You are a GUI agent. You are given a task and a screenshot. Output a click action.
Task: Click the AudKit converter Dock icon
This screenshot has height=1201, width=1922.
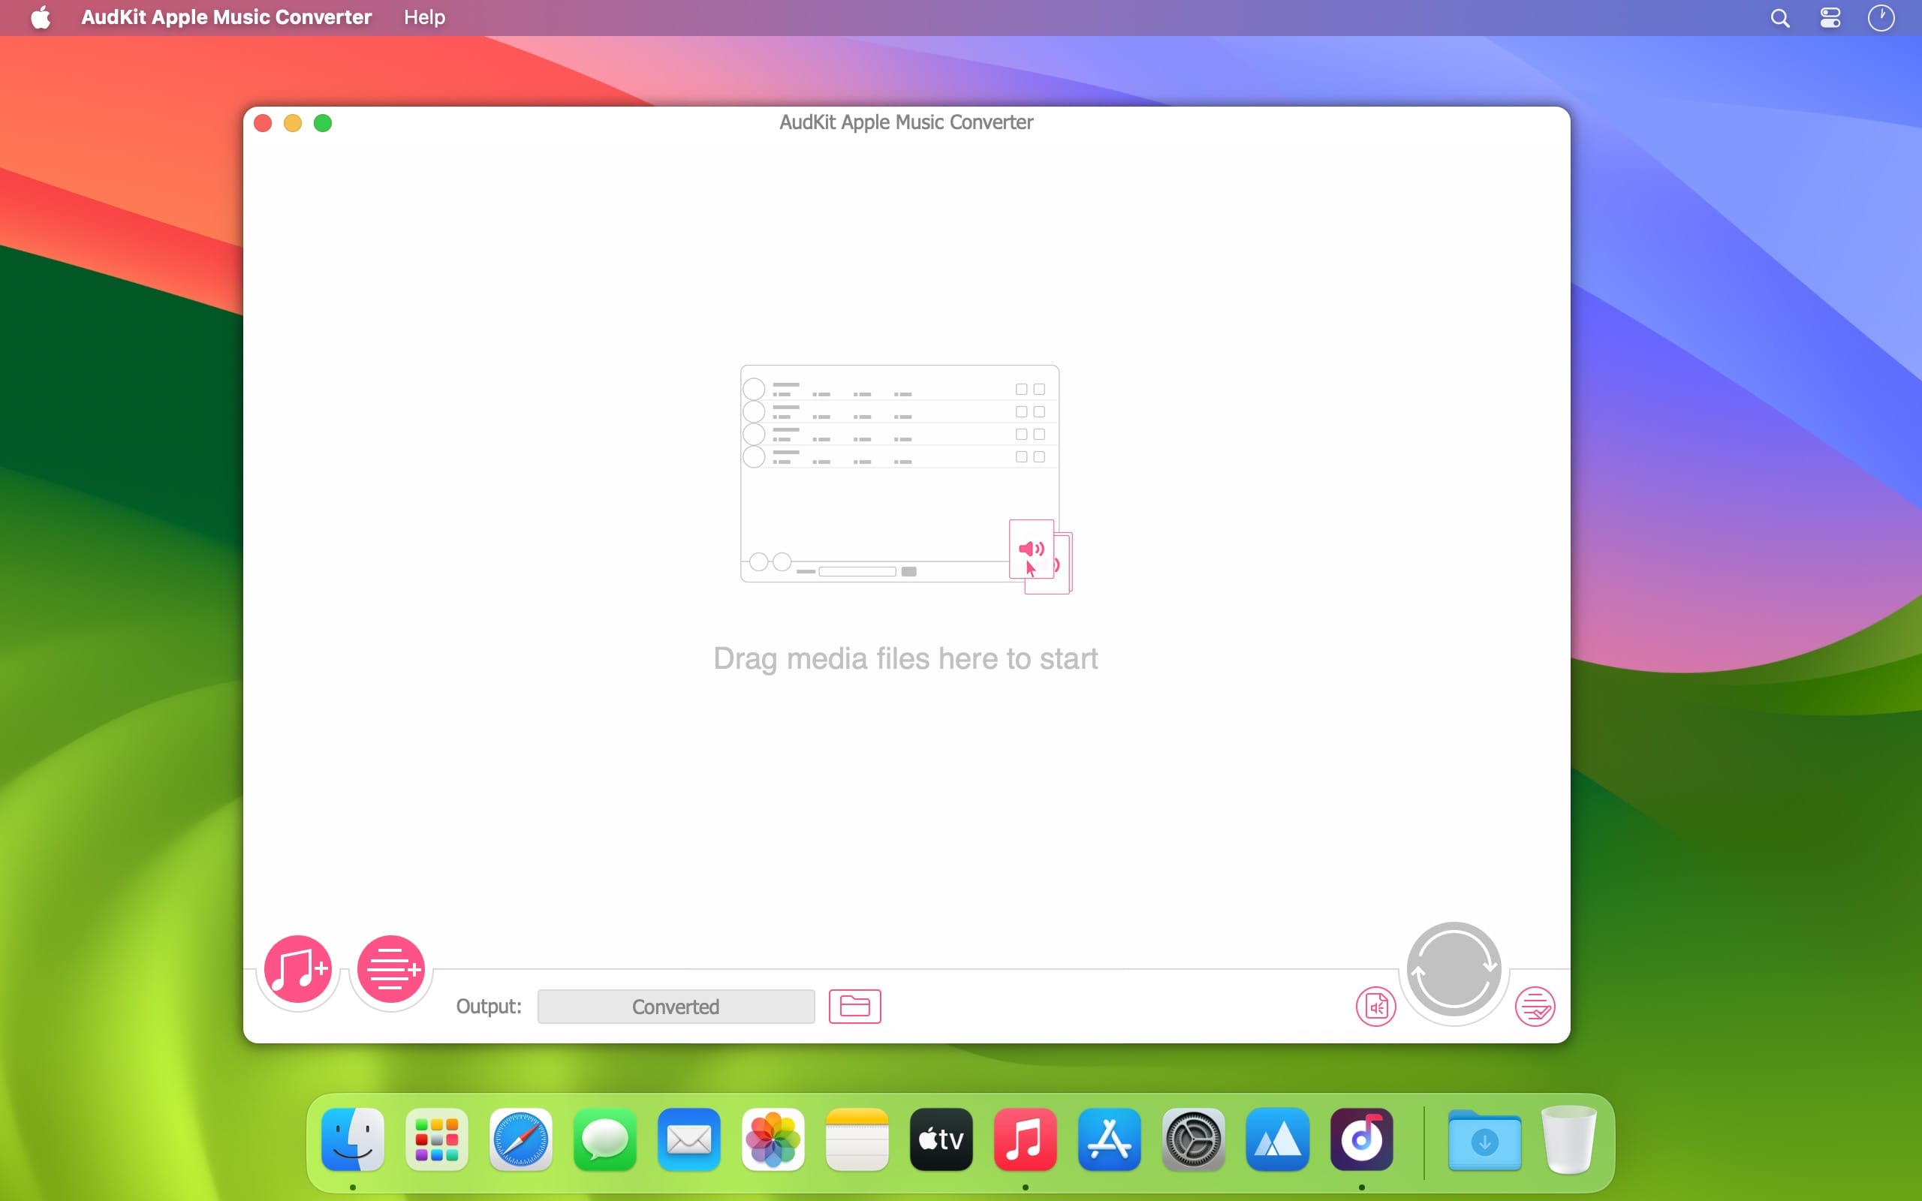[x=1361, y=1139]
